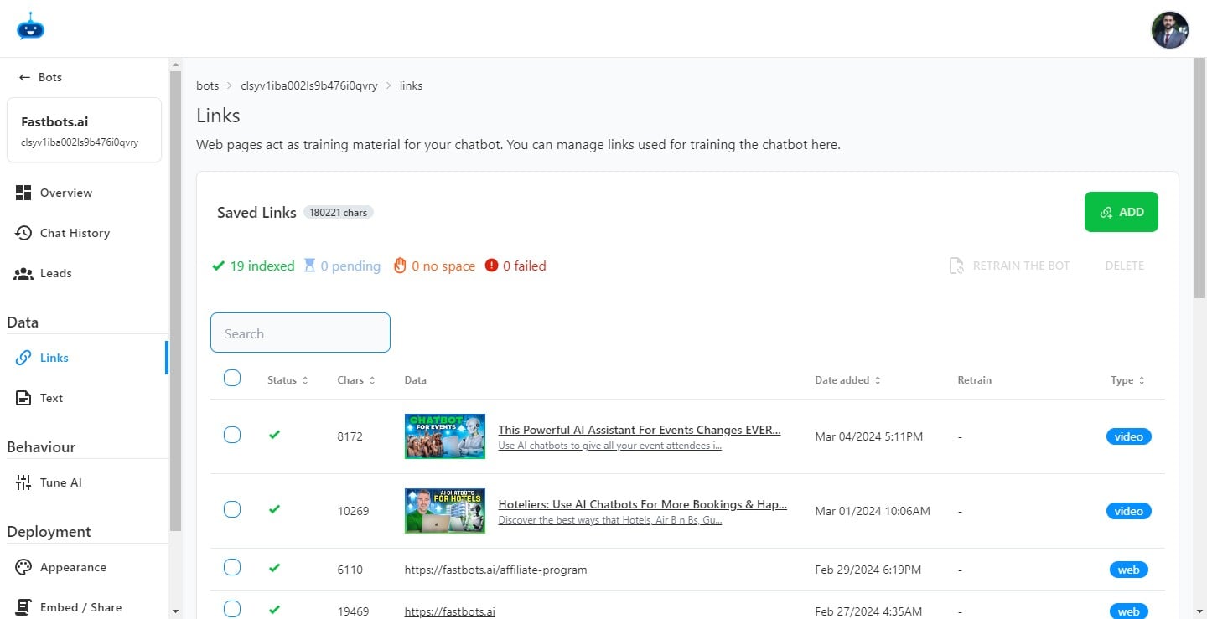Open the Appearance face icon

24,567
